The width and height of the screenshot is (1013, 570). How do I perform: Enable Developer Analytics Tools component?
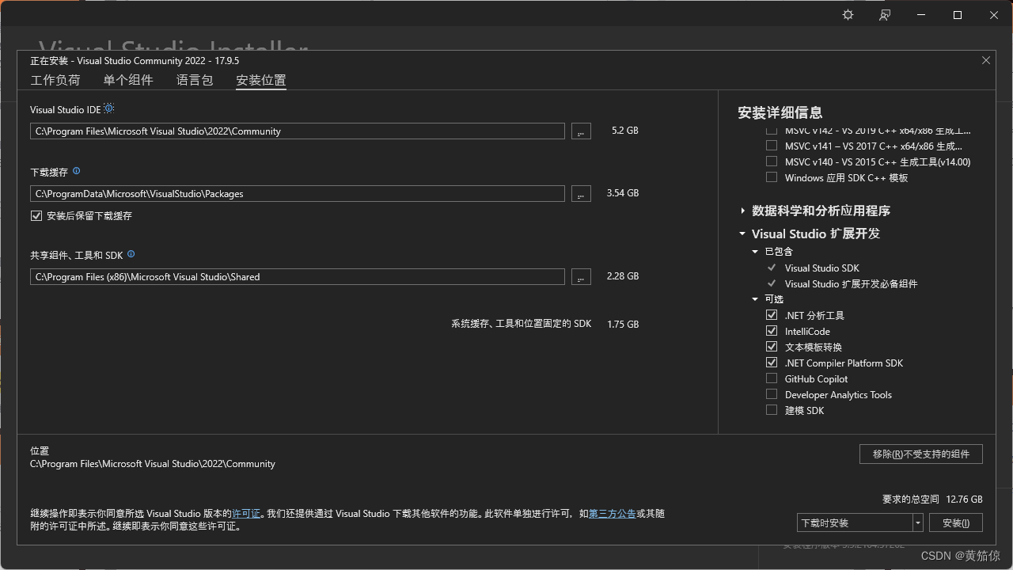pos(772,394)
